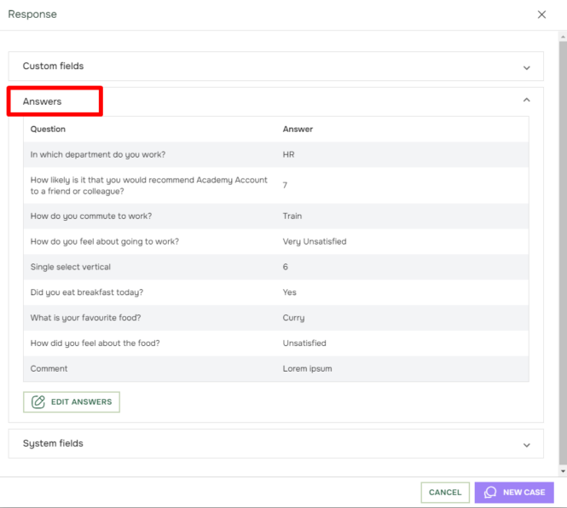The image size is (567, 508).
Task: Expand the System fields chevron
Action: pyautogui.click(x=527, y=445)
